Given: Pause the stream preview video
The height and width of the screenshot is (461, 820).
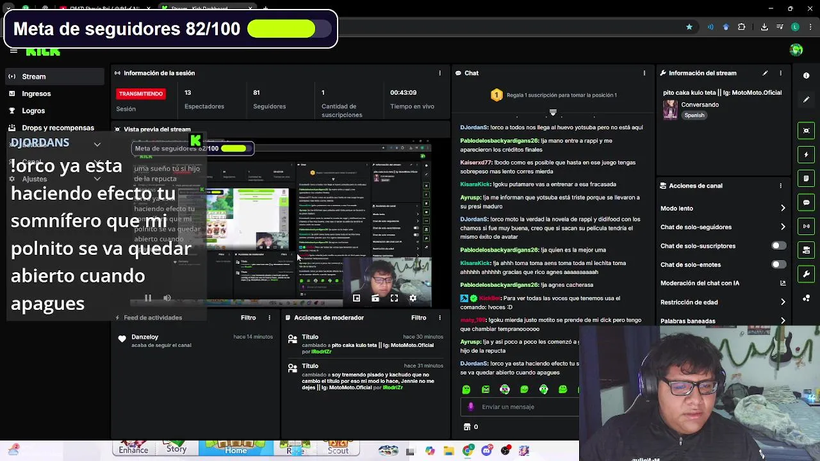Looking at the screenshot, I should pos(148,298).
